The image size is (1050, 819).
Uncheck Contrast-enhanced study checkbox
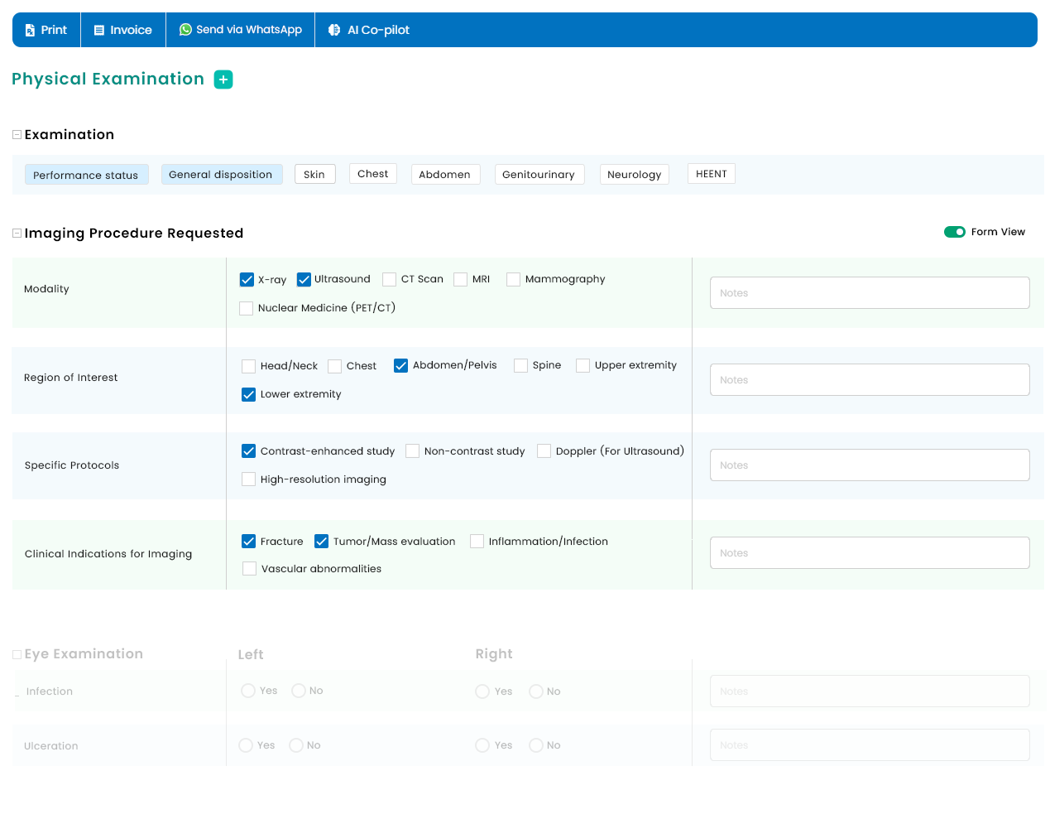(x=249, y=451)
